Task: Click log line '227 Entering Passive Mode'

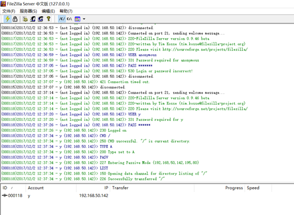Action: tap(100, 163)
